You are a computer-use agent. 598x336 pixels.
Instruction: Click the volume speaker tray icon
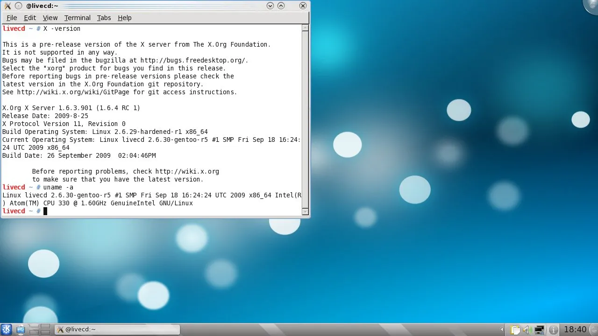pos(527,330)
